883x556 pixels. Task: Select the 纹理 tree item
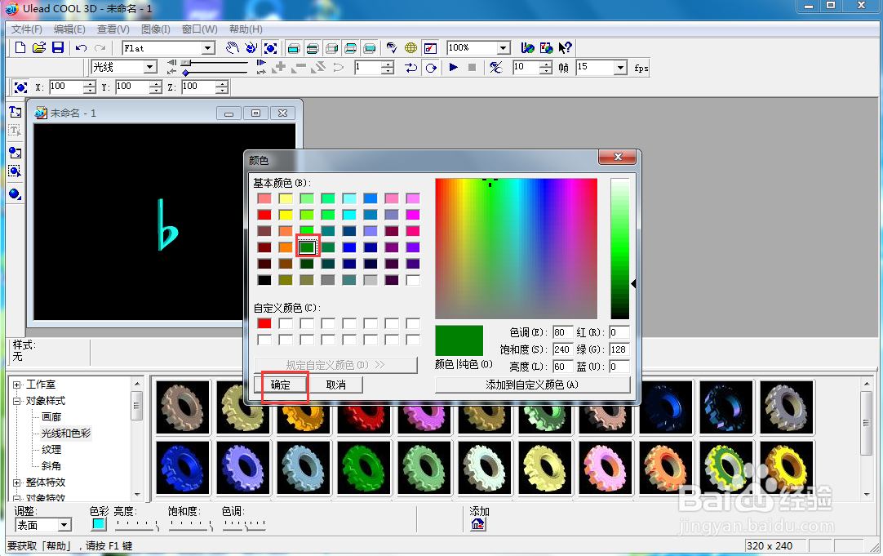(51, 450)
